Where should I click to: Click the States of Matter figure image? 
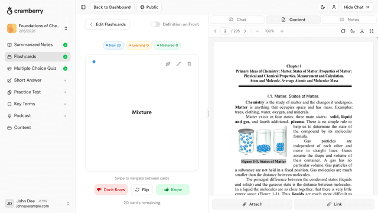[x=262, y=141]
